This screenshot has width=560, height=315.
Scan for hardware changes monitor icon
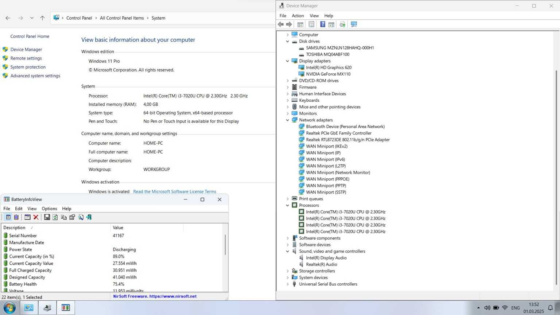(x=354, y=24)
